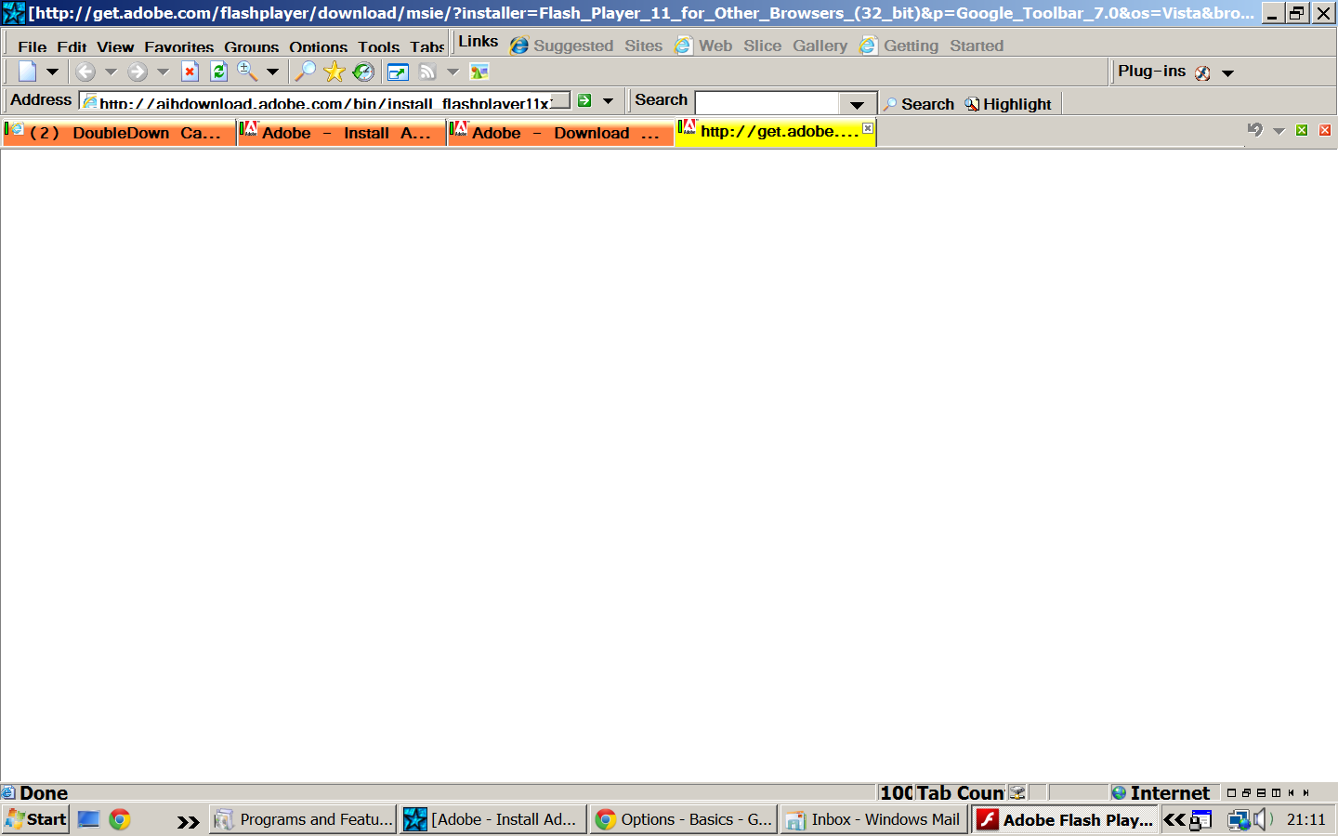Open the Tools menu
The image size is (1338, 836).
(x=379, y=46)
